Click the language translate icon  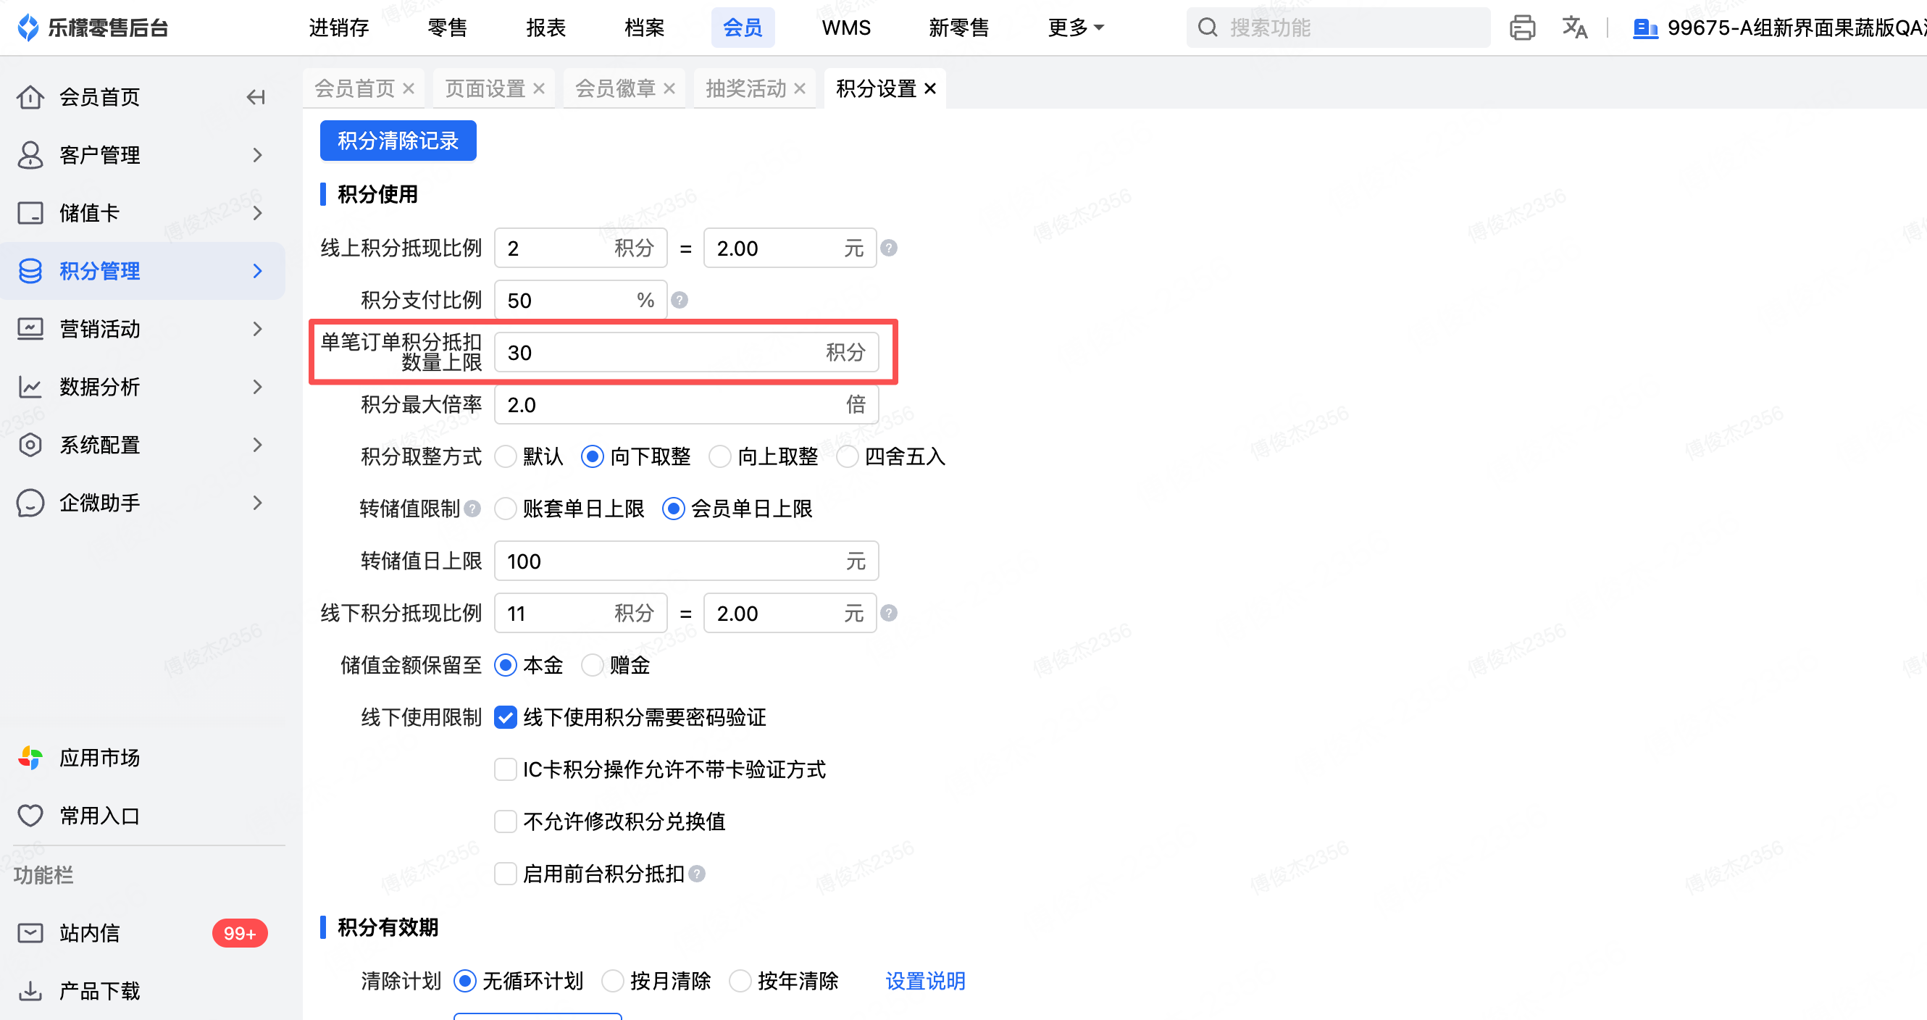click(x=1574, y=28)
